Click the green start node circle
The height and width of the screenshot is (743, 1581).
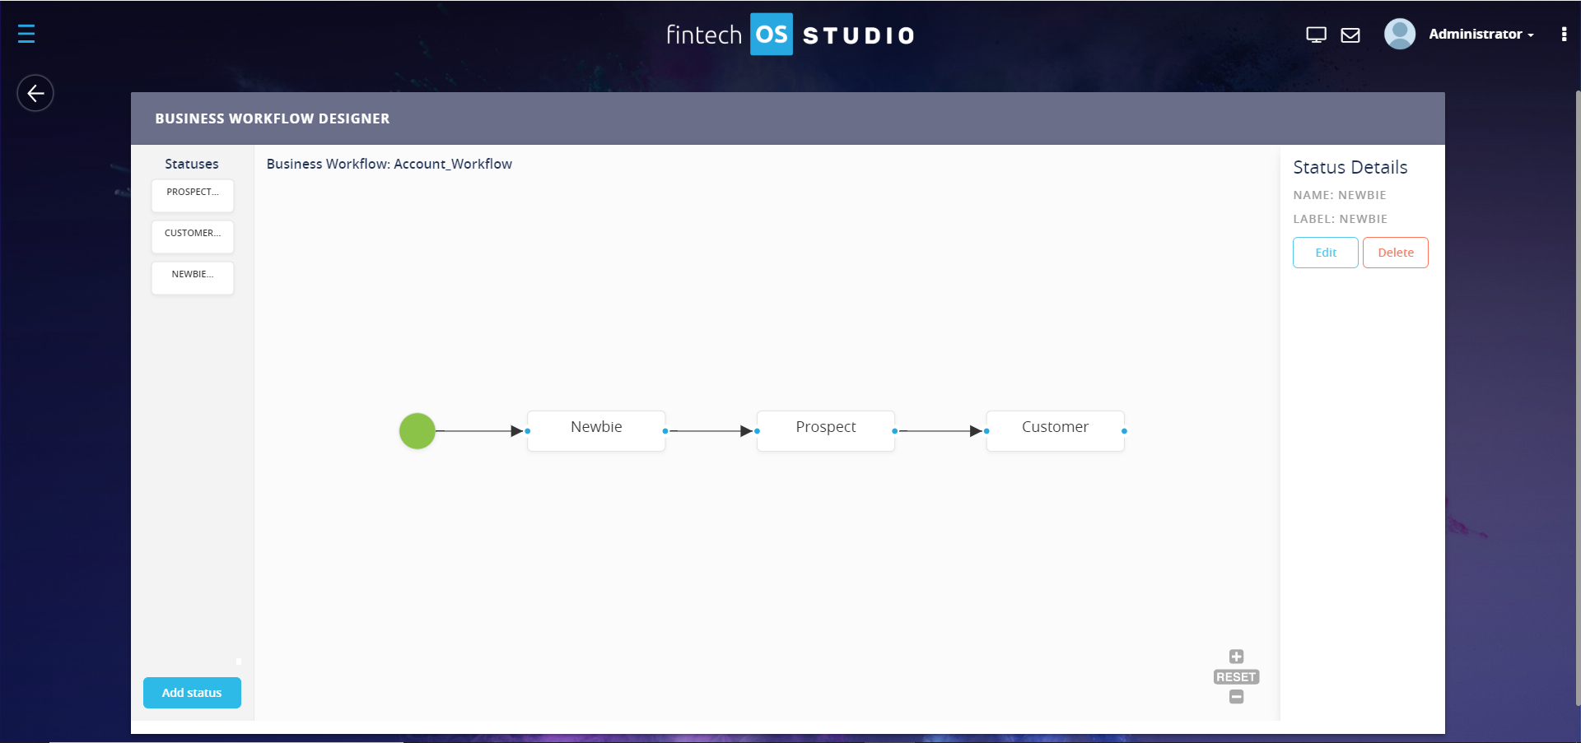tap(417, 431)
